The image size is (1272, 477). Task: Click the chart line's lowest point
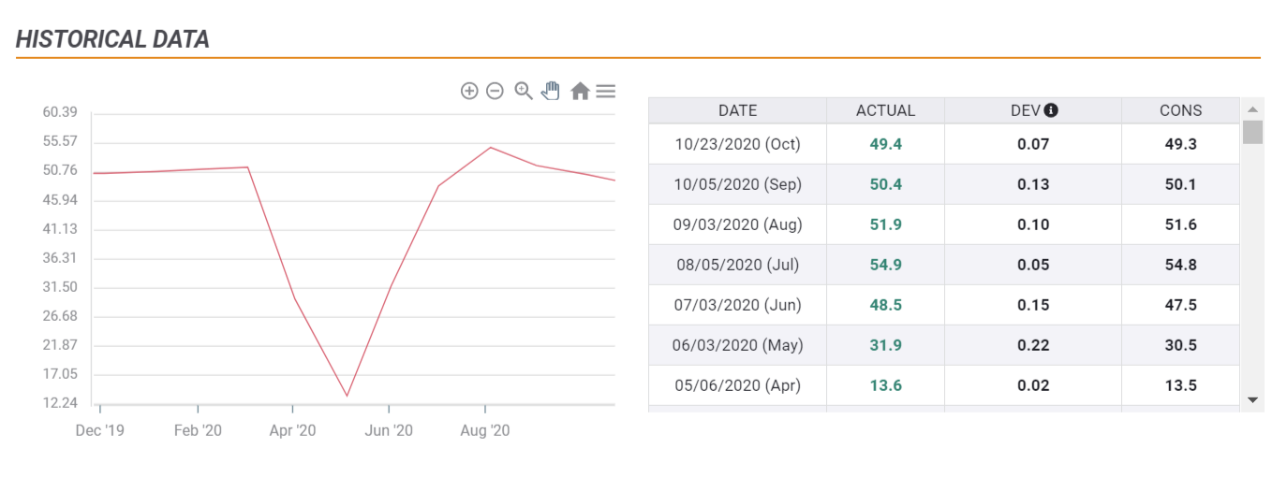pyautogui.click(x=347, y=396)
